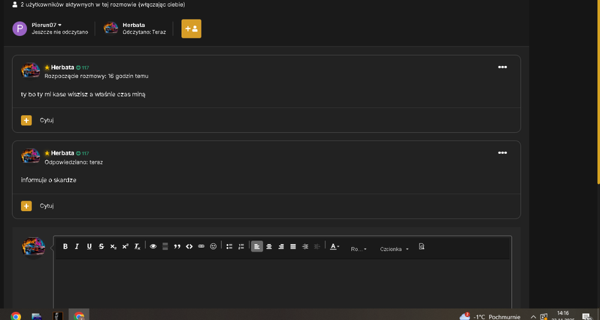Add a user to the conversation
Viewport: 600px width, 320px height.
191,29
